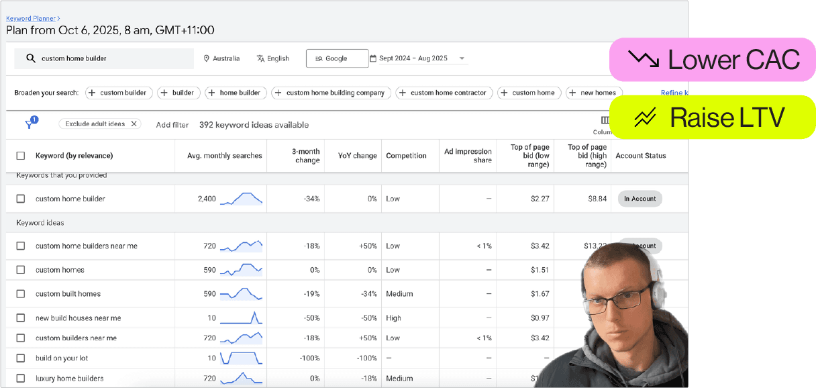
Task: Click the 'In Account' status badge
Action: [x=640, y=199]
